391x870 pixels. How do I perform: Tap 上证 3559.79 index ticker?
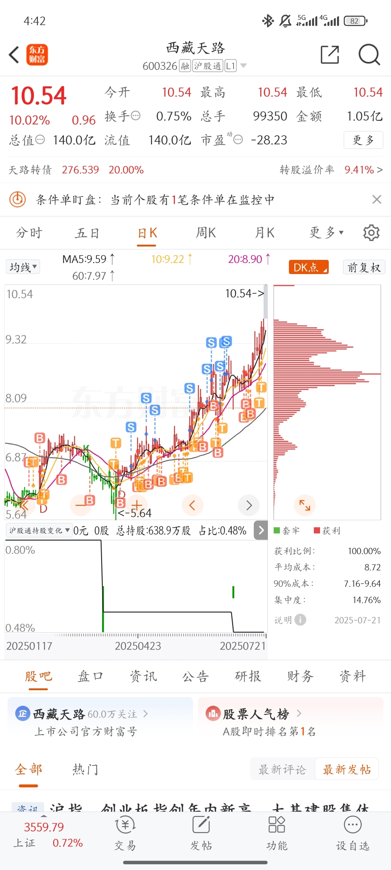click(48, 835)
